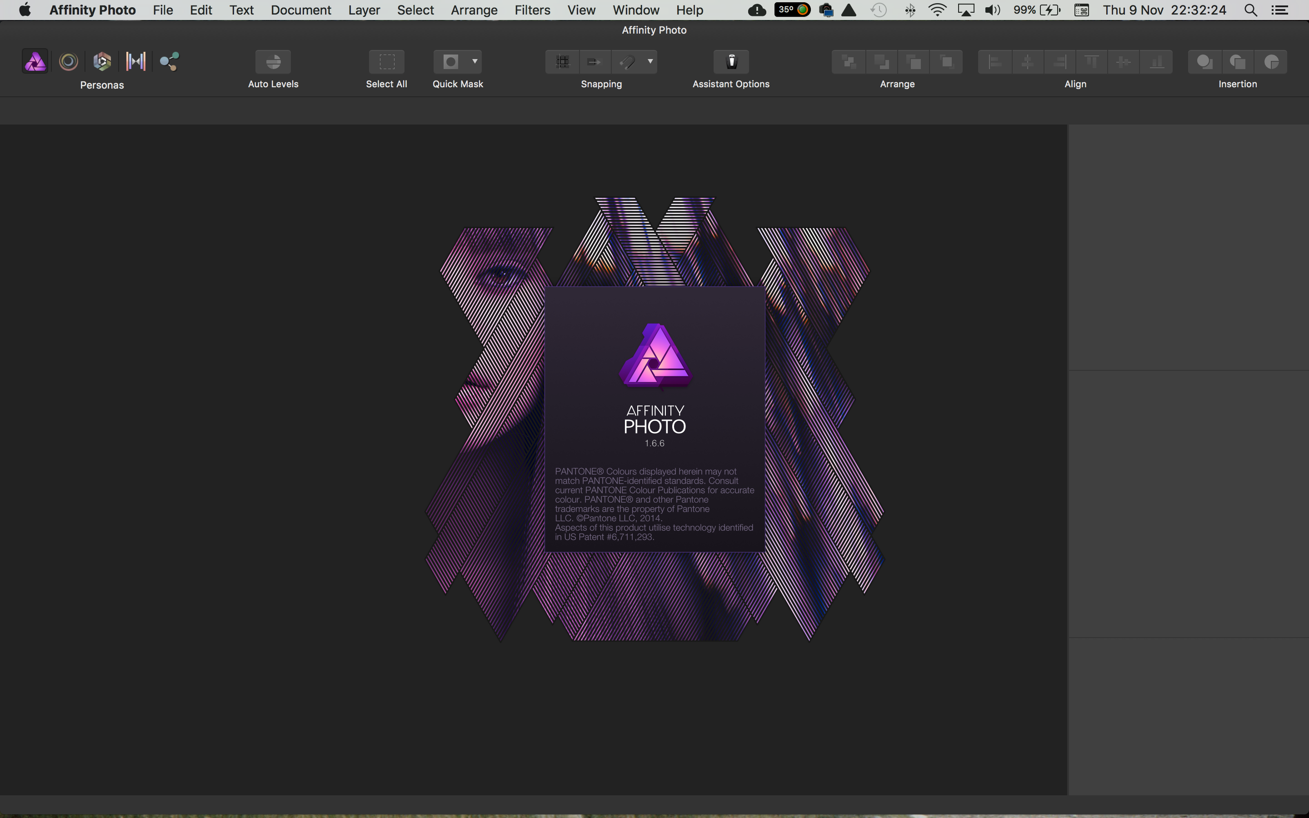
Task: Open the Edit menu
Action: (x=201, y=10)
